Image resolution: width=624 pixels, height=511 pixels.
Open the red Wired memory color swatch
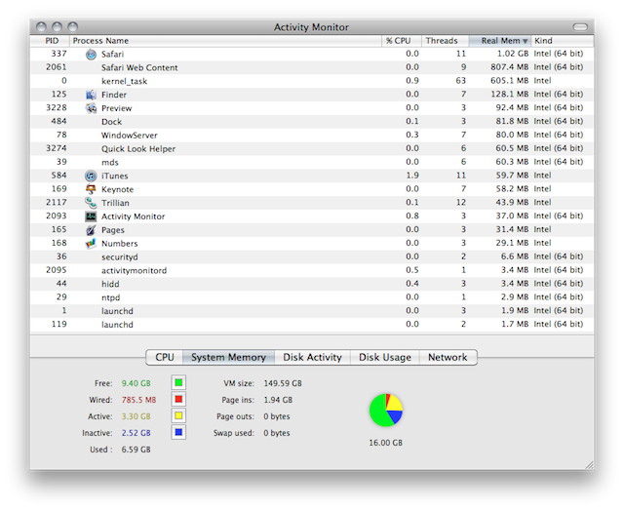pyautogui.click(x=178, y=399)
